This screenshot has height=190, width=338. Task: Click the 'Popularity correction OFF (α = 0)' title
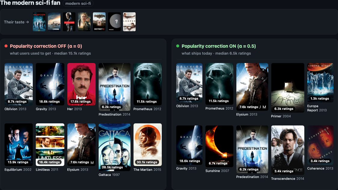point(46,46)
